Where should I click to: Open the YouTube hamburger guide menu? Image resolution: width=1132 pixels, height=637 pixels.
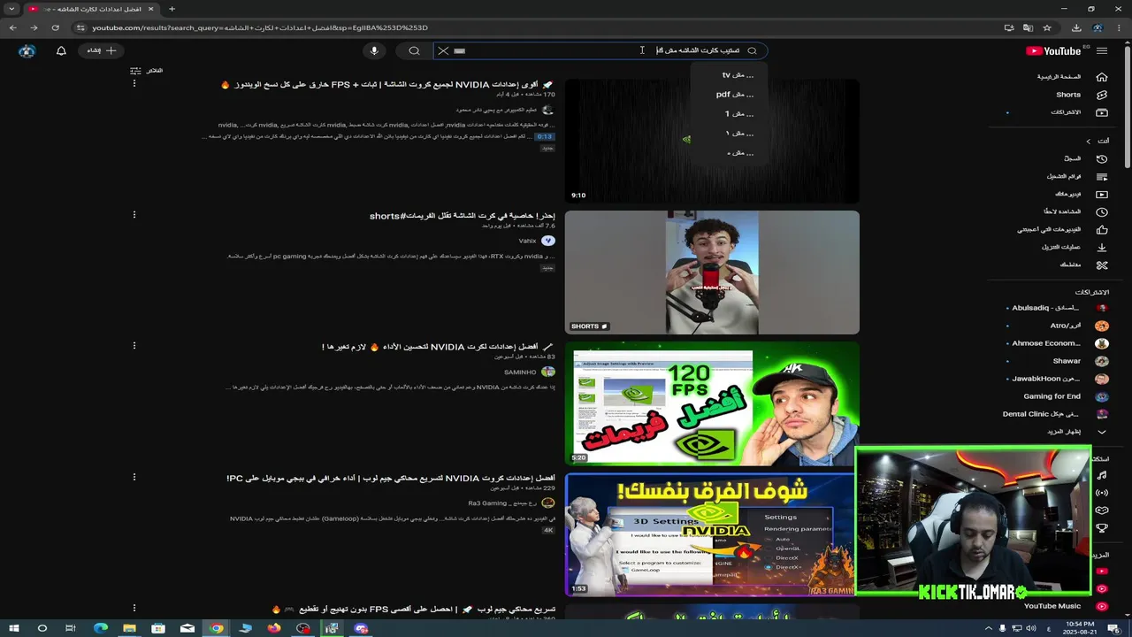(1101, 50)
